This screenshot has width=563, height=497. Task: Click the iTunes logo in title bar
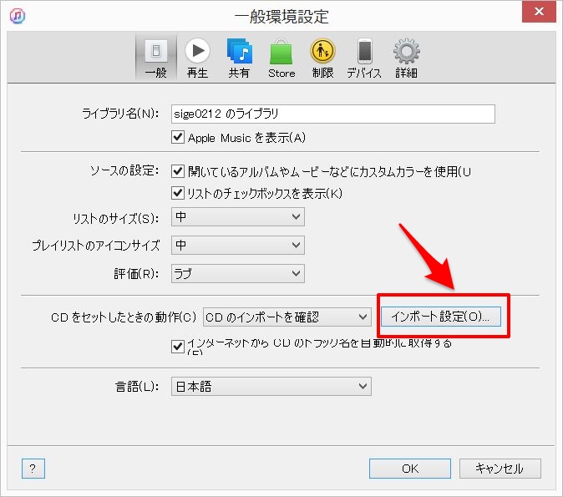tap(18, 16)
